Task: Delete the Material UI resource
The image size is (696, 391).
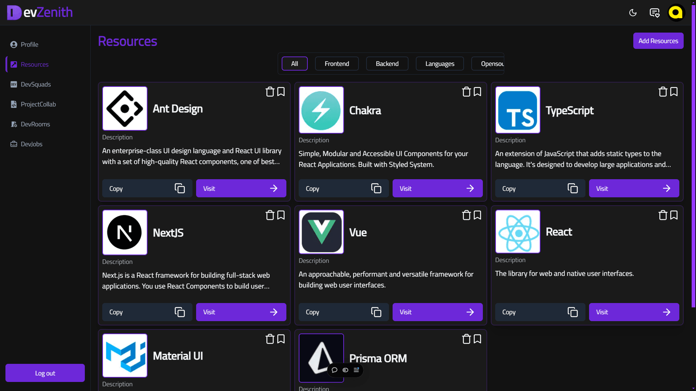Action: click(x=270, y=339)
